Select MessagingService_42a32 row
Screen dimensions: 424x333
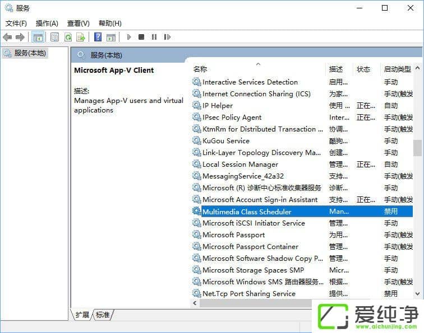(x=302, y=176)
